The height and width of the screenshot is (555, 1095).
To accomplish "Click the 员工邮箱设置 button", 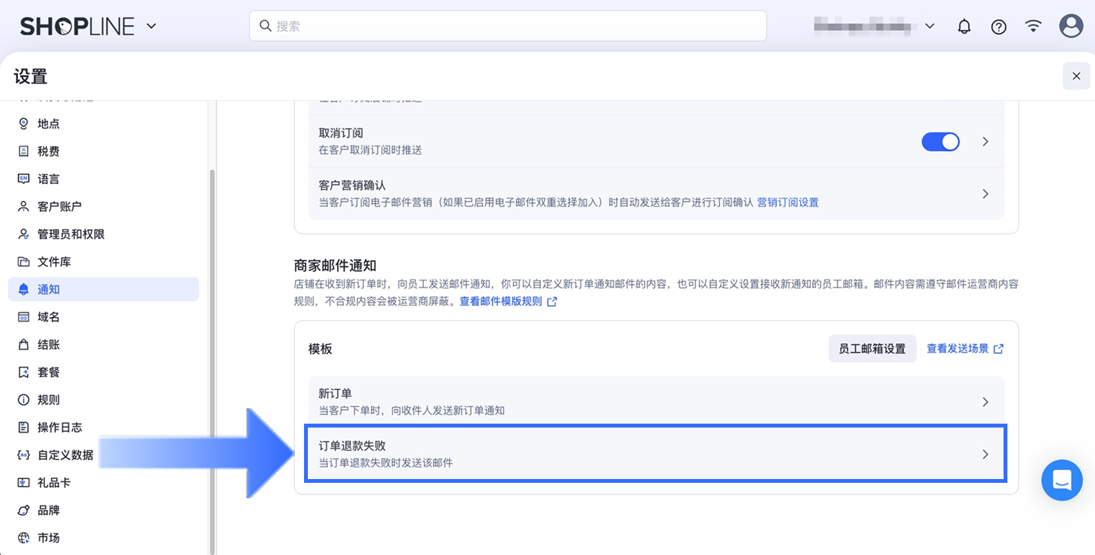I will tap(872, 348).
